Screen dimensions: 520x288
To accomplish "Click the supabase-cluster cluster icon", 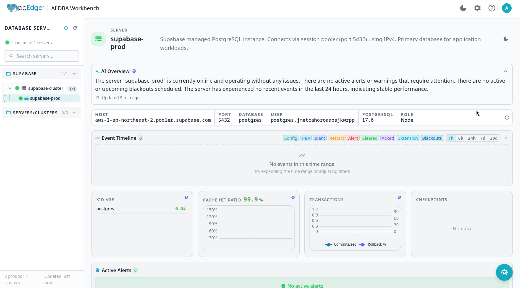I will click(24, 88).
